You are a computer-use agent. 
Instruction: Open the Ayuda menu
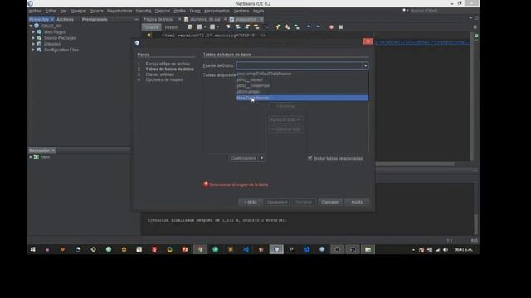tap(258, 11)
